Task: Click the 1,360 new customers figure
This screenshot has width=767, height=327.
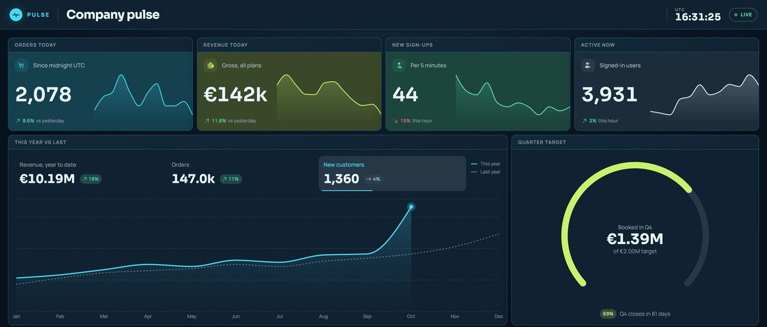Action: (341, 179)
